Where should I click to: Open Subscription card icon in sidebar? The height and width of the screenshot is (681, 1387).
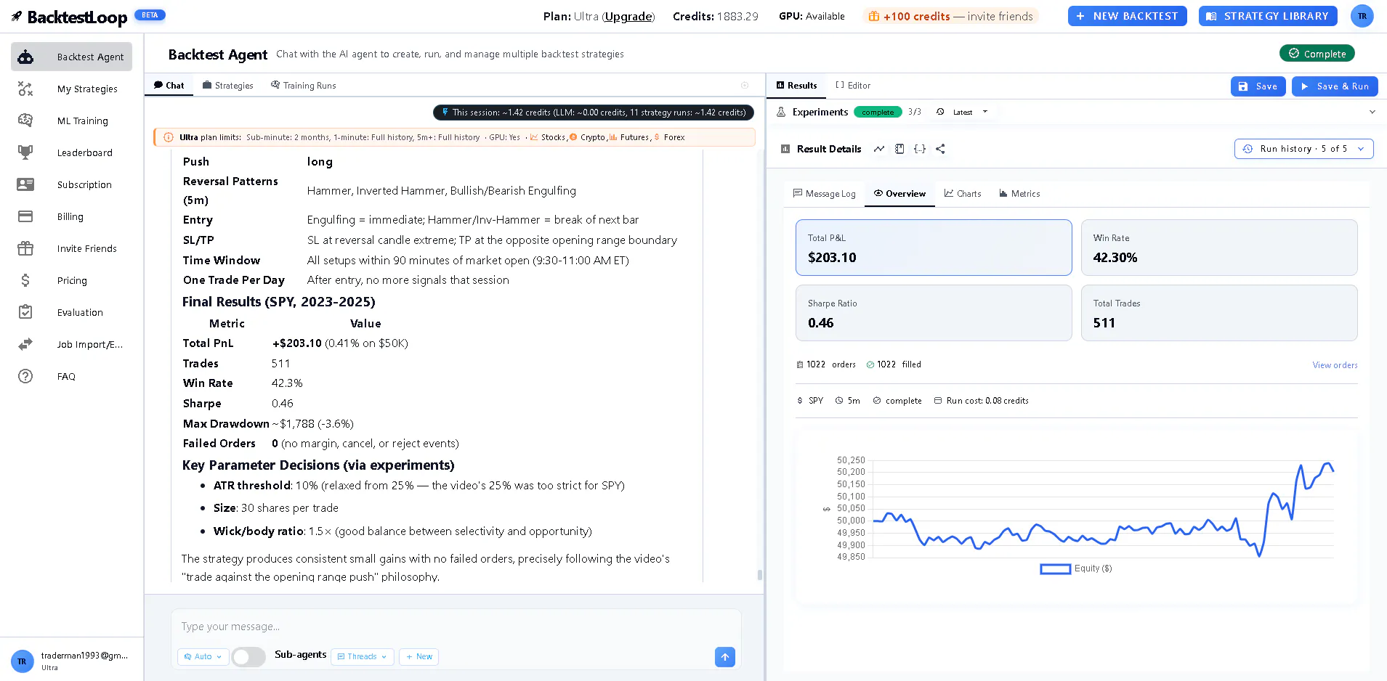click(x=25, y=184)
